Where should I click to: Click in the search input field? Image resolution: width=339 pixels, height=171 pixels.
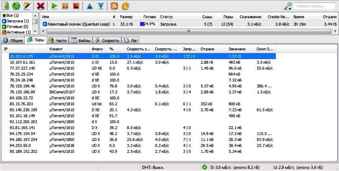(314, 6)
